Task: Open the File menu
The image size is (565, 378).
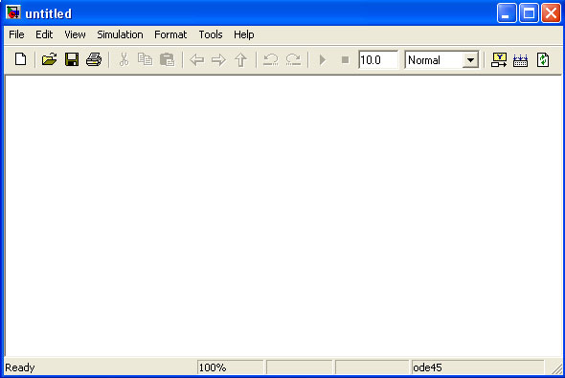Action: 16,34
